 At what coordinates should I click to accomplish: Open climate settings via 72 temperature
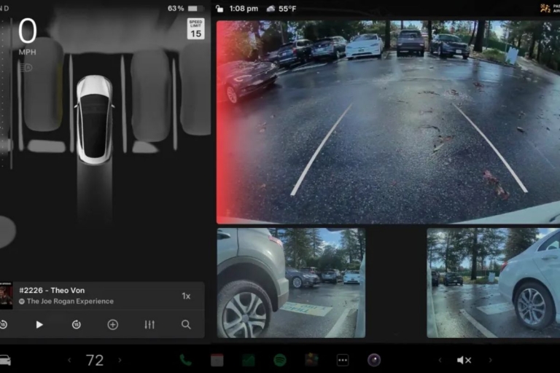coord(95,360)
